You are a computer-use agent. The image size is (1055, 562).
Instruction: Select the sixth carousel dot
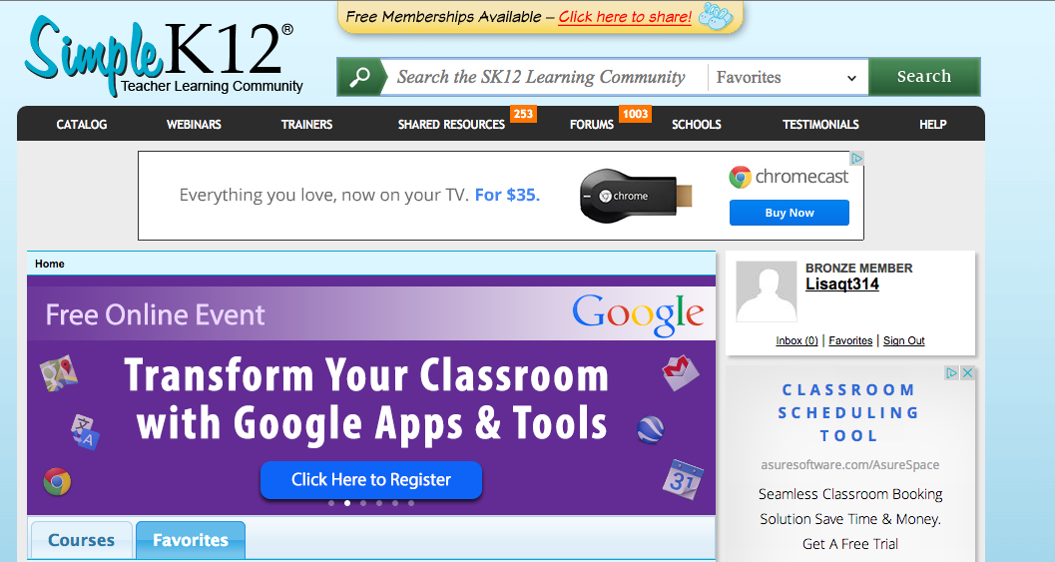click(x=411, y=503)
